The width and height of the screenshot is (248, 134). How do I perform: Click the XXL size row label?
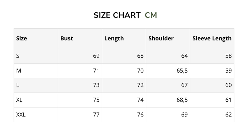point(21,115)
